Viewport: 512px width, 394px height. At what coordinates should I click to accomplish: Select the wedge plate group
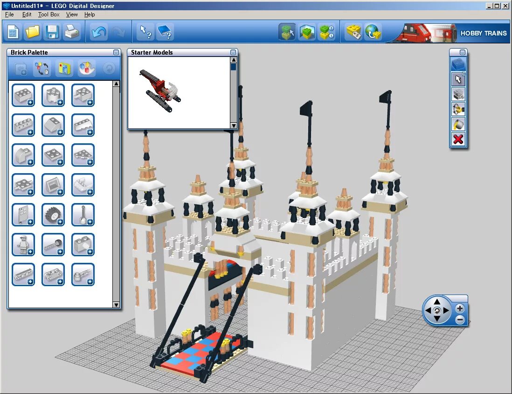click(x=83, y=155)
